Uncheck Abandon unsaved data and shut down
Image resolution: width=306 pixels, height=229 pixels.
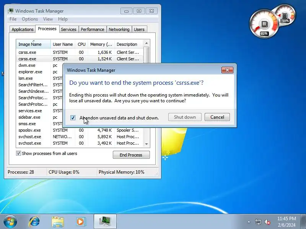(73, 118)
